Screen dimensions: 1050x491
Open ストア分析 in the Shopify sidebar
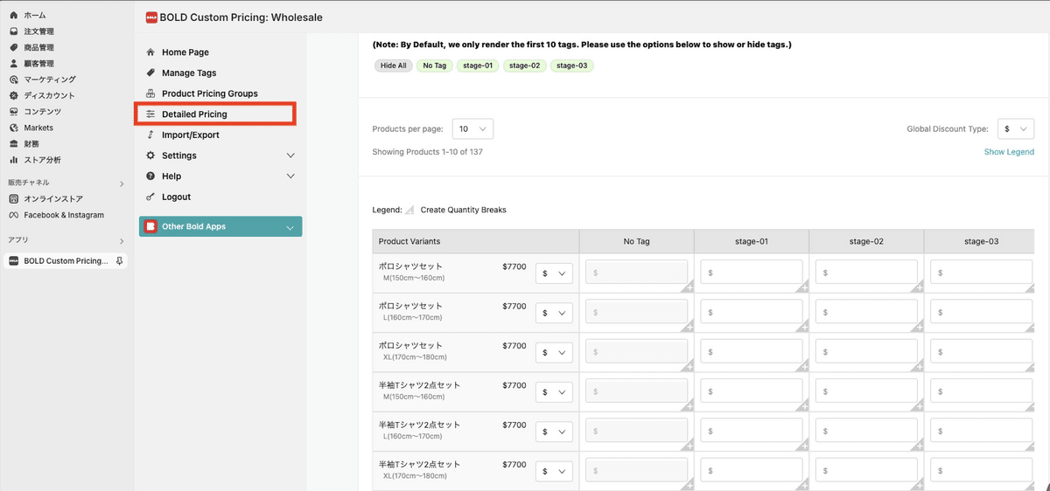click(x=42, y=160)
